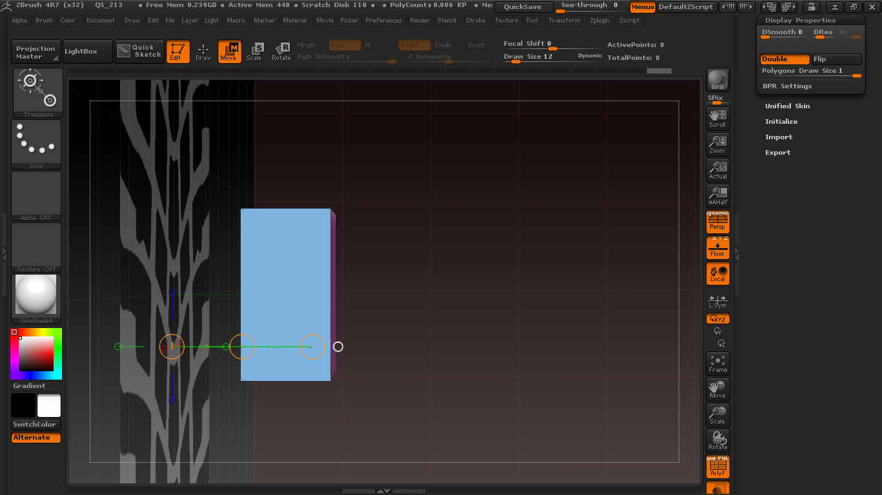Select the white main color swatch
The height and width of the screenshot is (495, 882).
(x=49, y=406)
